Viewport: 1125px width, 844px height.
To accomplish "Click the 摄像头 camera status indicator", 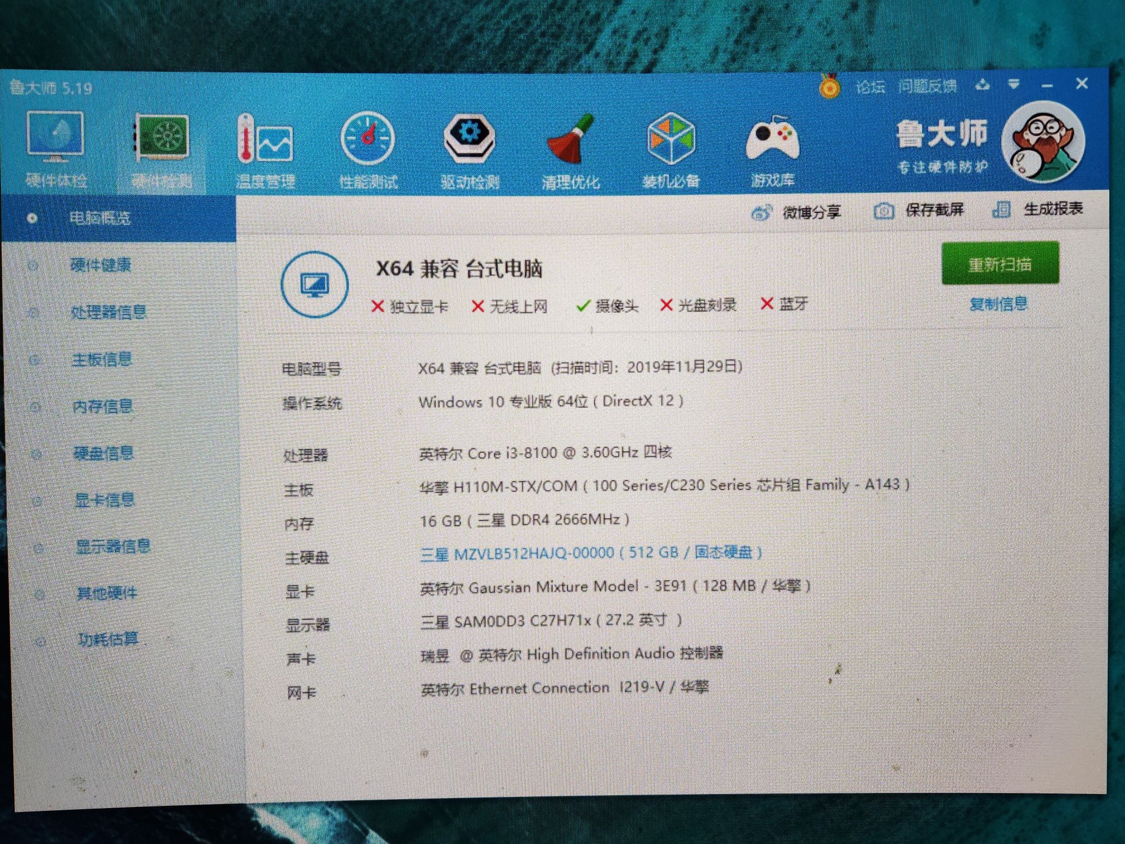I will tap(607, 306).
